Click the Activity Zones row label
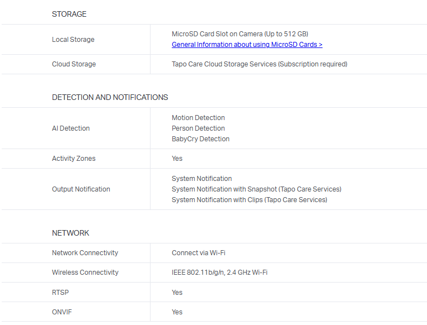Viewport: 427px width, 325px height. pos(74,159)
